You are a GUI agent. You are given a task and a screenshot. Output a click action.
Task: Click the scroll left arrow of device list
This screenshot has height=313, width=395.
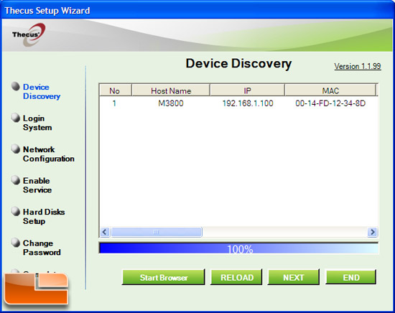105,232
